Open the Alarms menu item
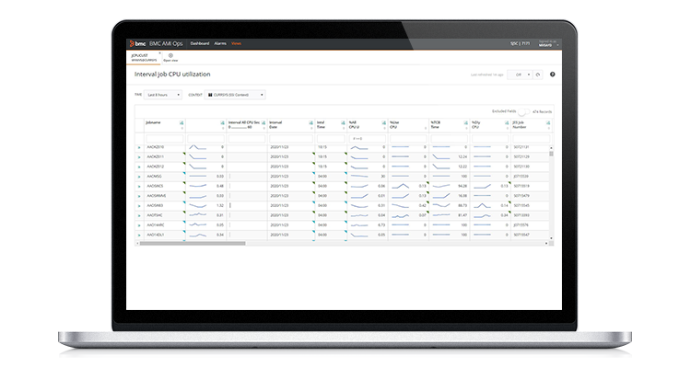 coord(220,43)
